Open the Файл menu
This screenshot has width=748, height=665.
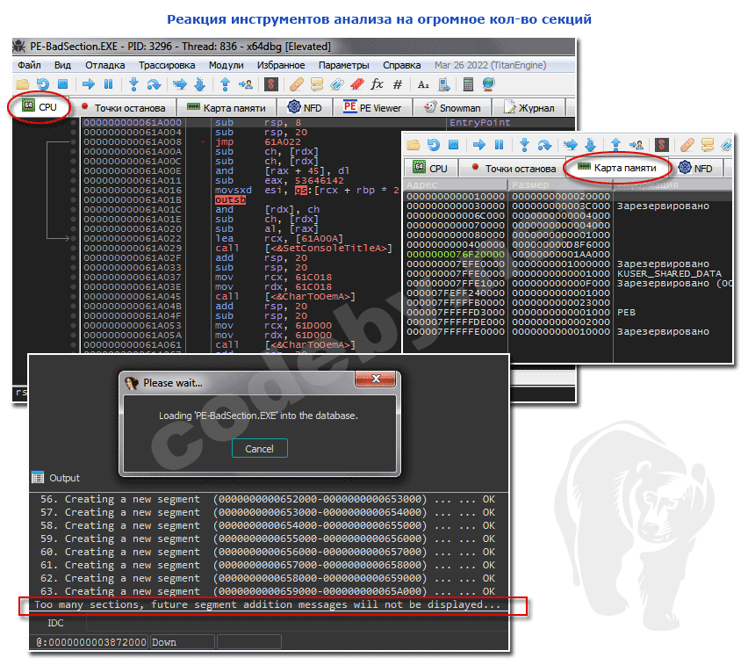(x=29, y=65)
